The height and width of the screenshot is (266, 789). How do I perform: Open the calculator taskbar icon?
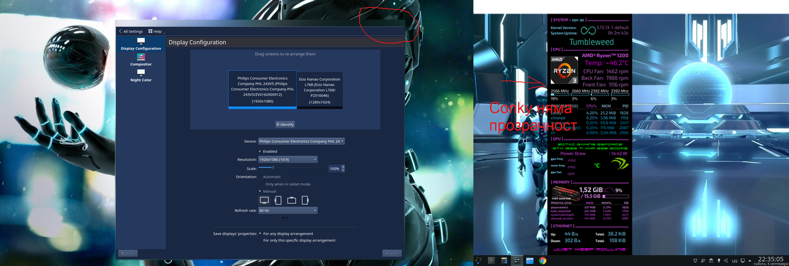[x=504, y=260]
